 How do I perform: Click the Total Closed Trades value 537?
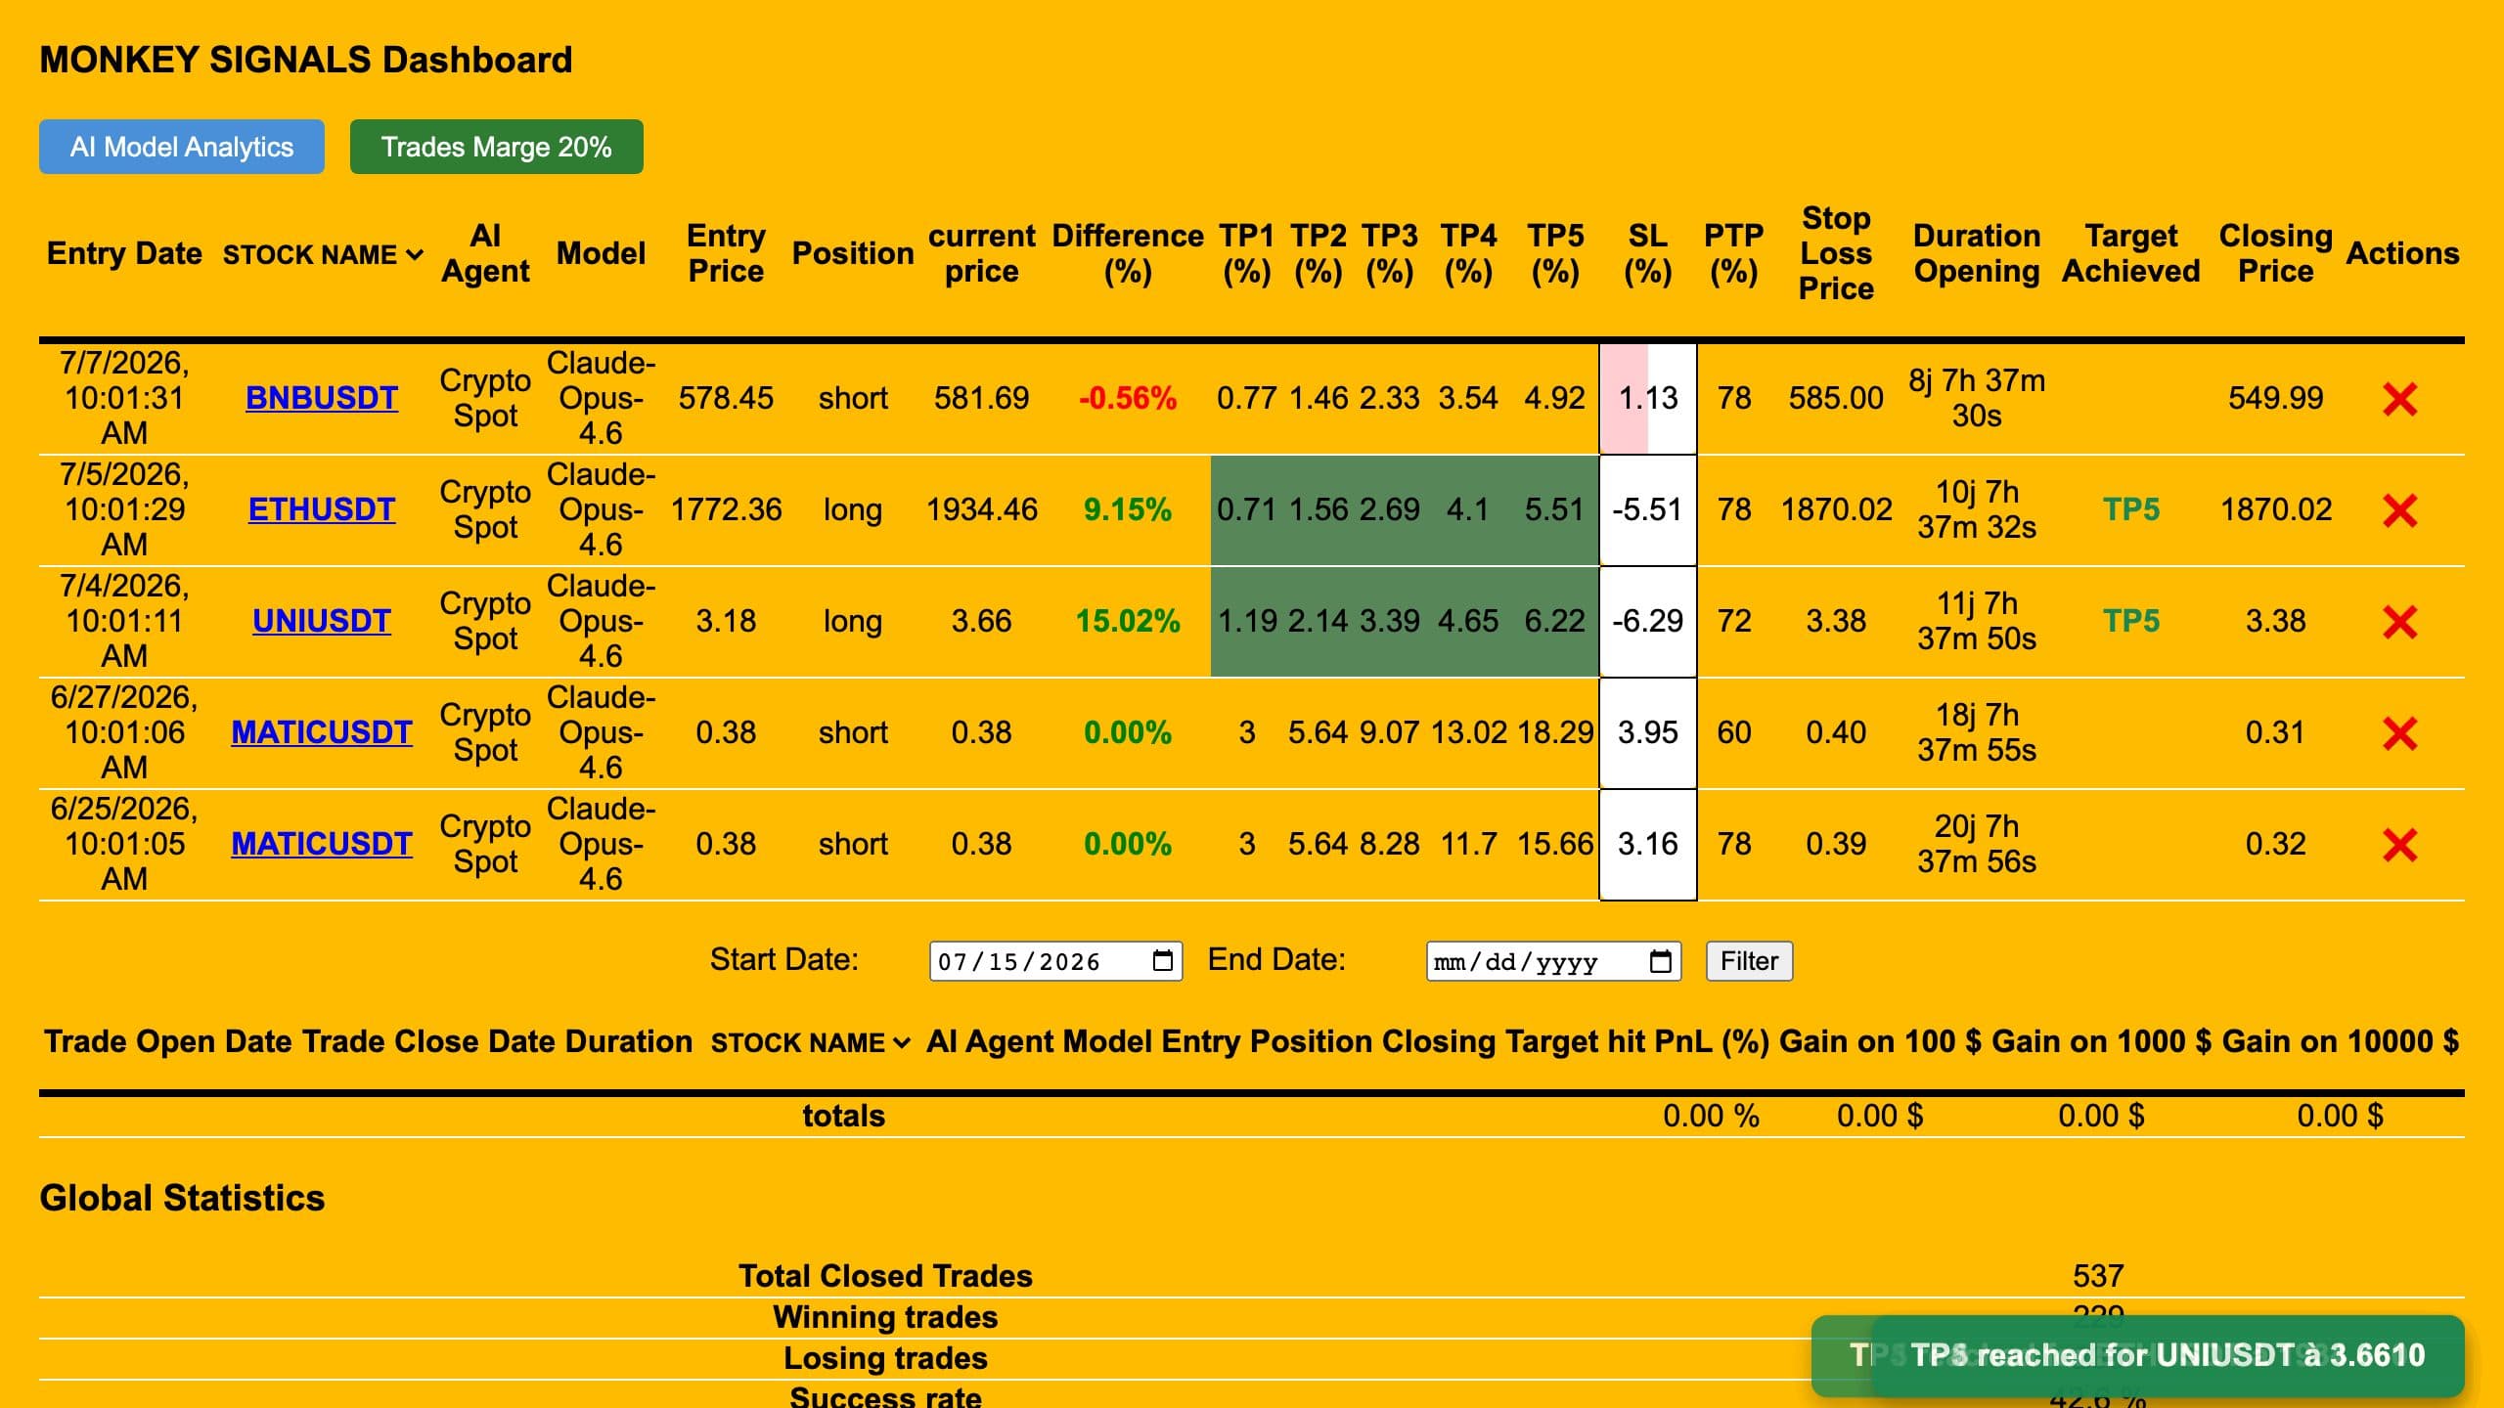coord(2098,1276)
